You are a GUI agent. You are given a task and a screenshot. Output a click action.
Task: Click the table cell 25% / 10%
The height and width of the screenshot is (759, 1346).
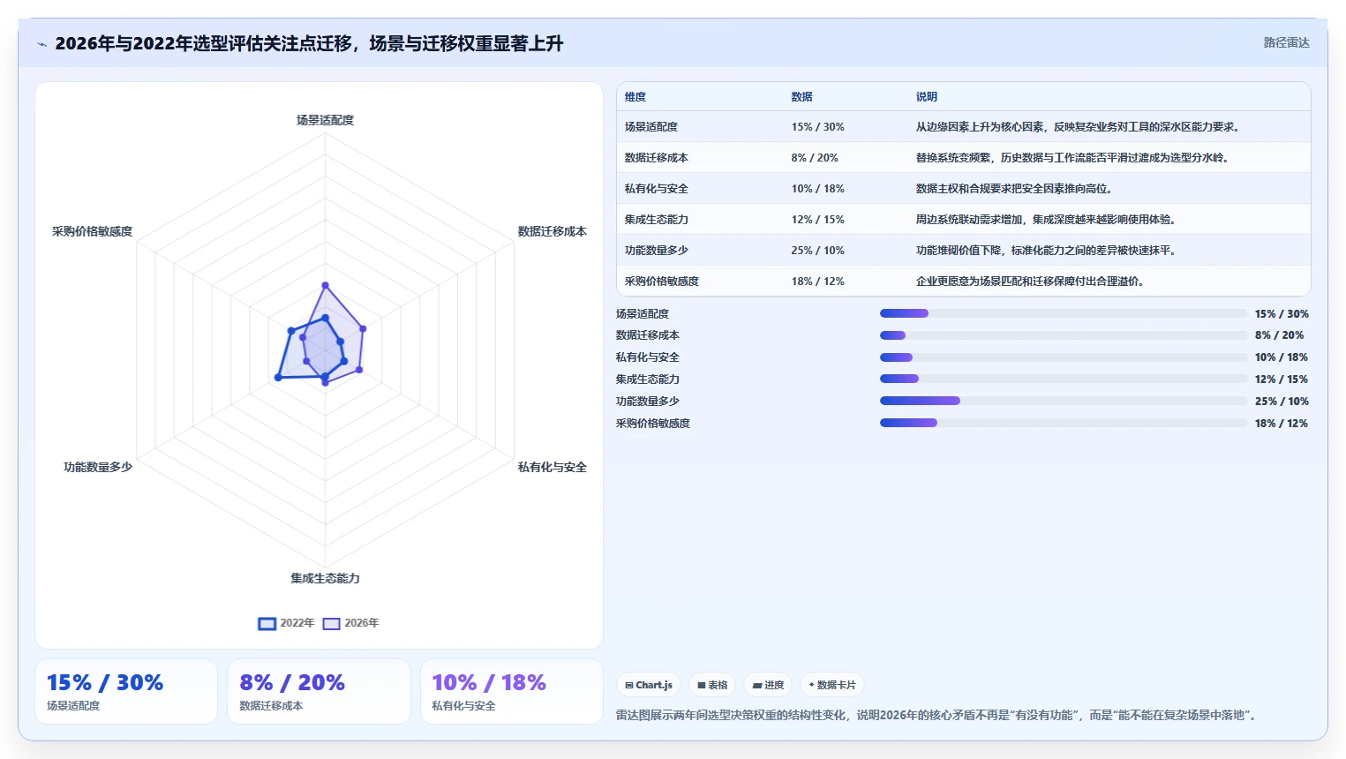point(817,251)
